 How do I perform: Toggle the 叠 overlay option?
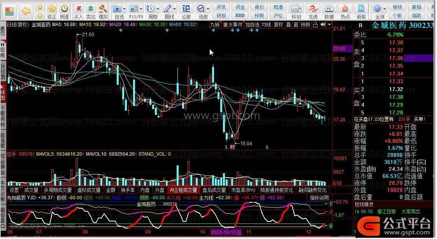click(x=289, y=25)
